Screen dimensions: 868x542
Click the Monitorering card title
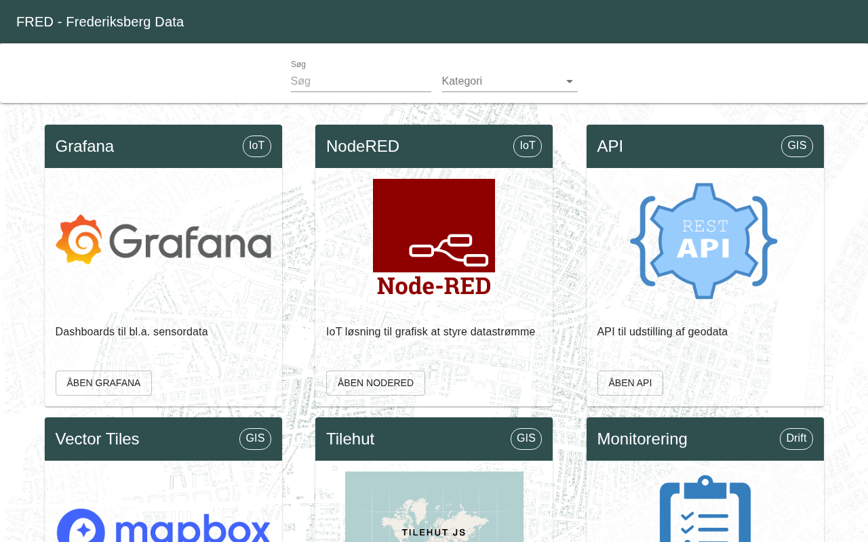(642, 439)
